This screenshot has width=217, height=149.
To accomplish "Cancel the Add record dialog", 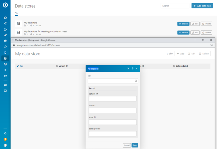I will 127,145.
